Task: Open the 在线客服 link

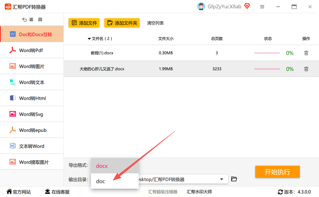Action: (x=60, y=192)
